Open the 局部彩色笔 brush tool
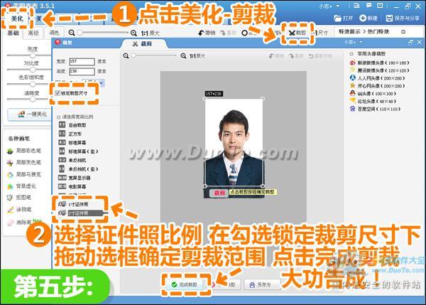 pyautogui.click(x=24, y=151)
